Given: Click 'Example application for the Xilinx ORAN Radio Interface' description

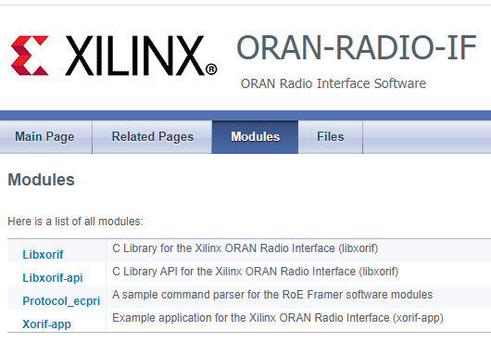Looking at the screenshot, I should click(x=278, y=318).
